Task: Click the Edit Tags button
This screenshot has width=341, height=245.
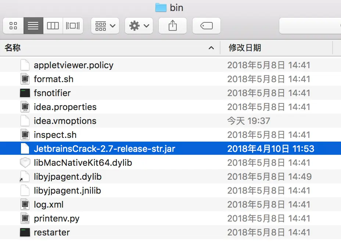Action: pyautogui.click(x=207, y=26)
